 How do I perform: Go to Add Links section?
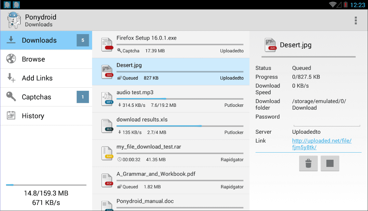pyautogui.click(x=46, y=78)
